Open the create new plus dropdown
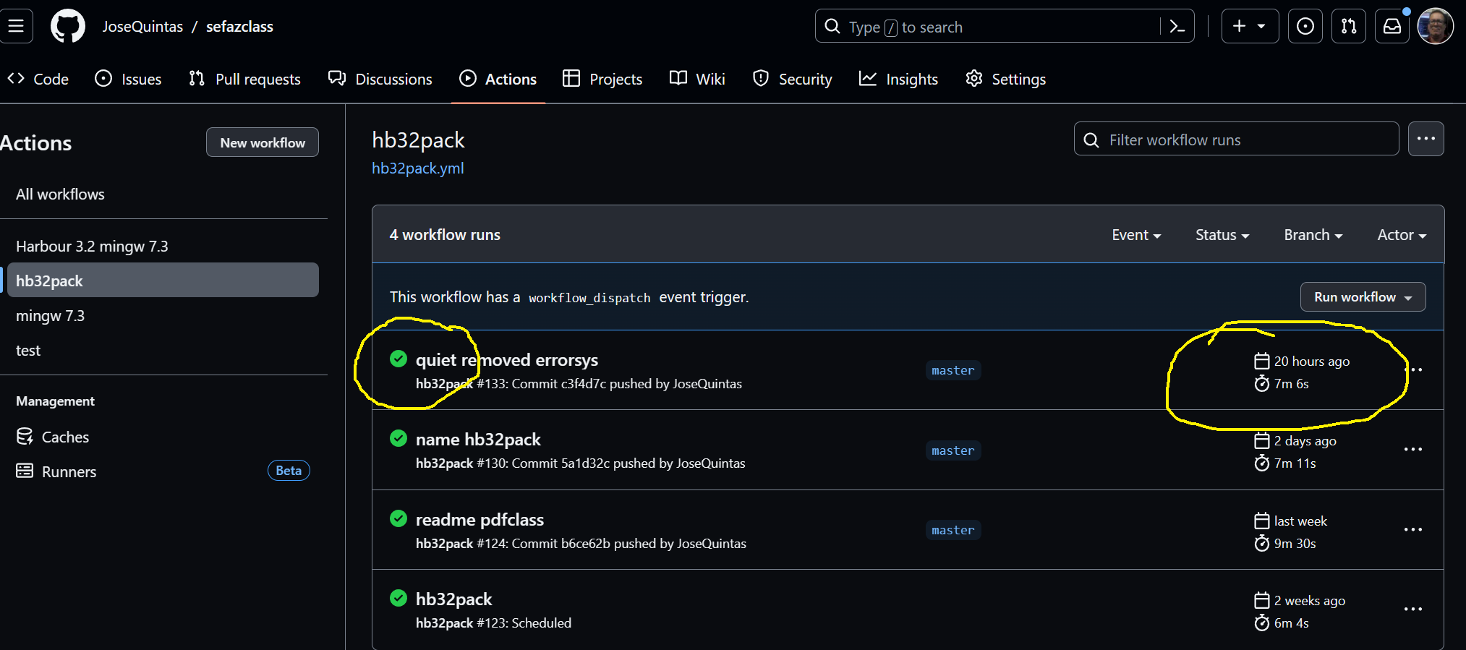Viewport: 1466px width, 650px height. (x=1249, y=27)
